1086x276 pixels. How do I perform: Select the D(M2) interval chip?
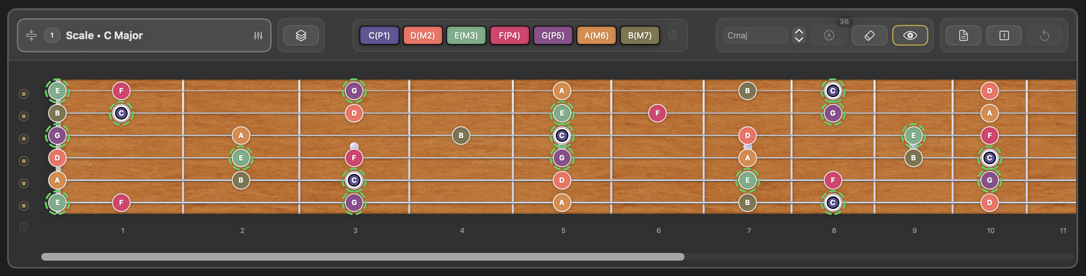[423, 35]
